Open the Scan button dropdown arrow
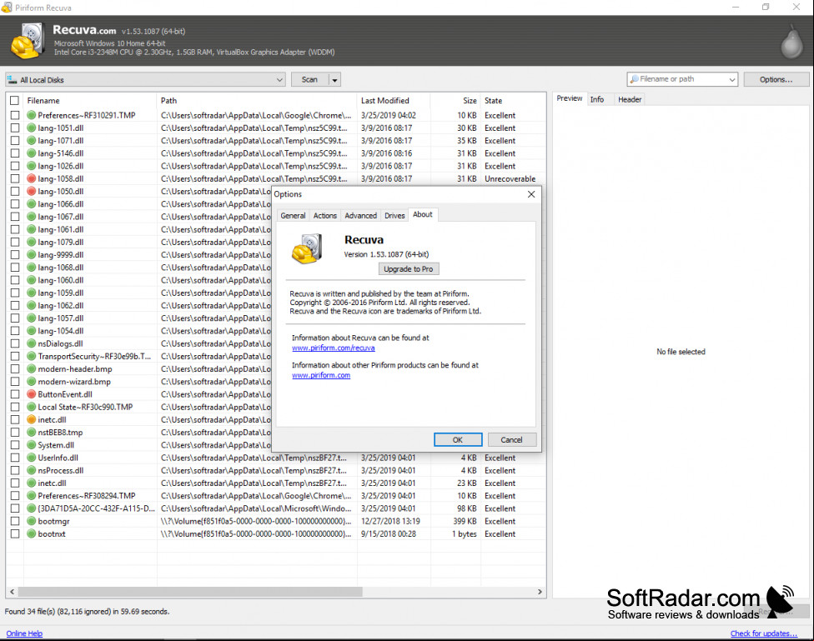Viewport: 814px width, 641px height. [334, 80]
